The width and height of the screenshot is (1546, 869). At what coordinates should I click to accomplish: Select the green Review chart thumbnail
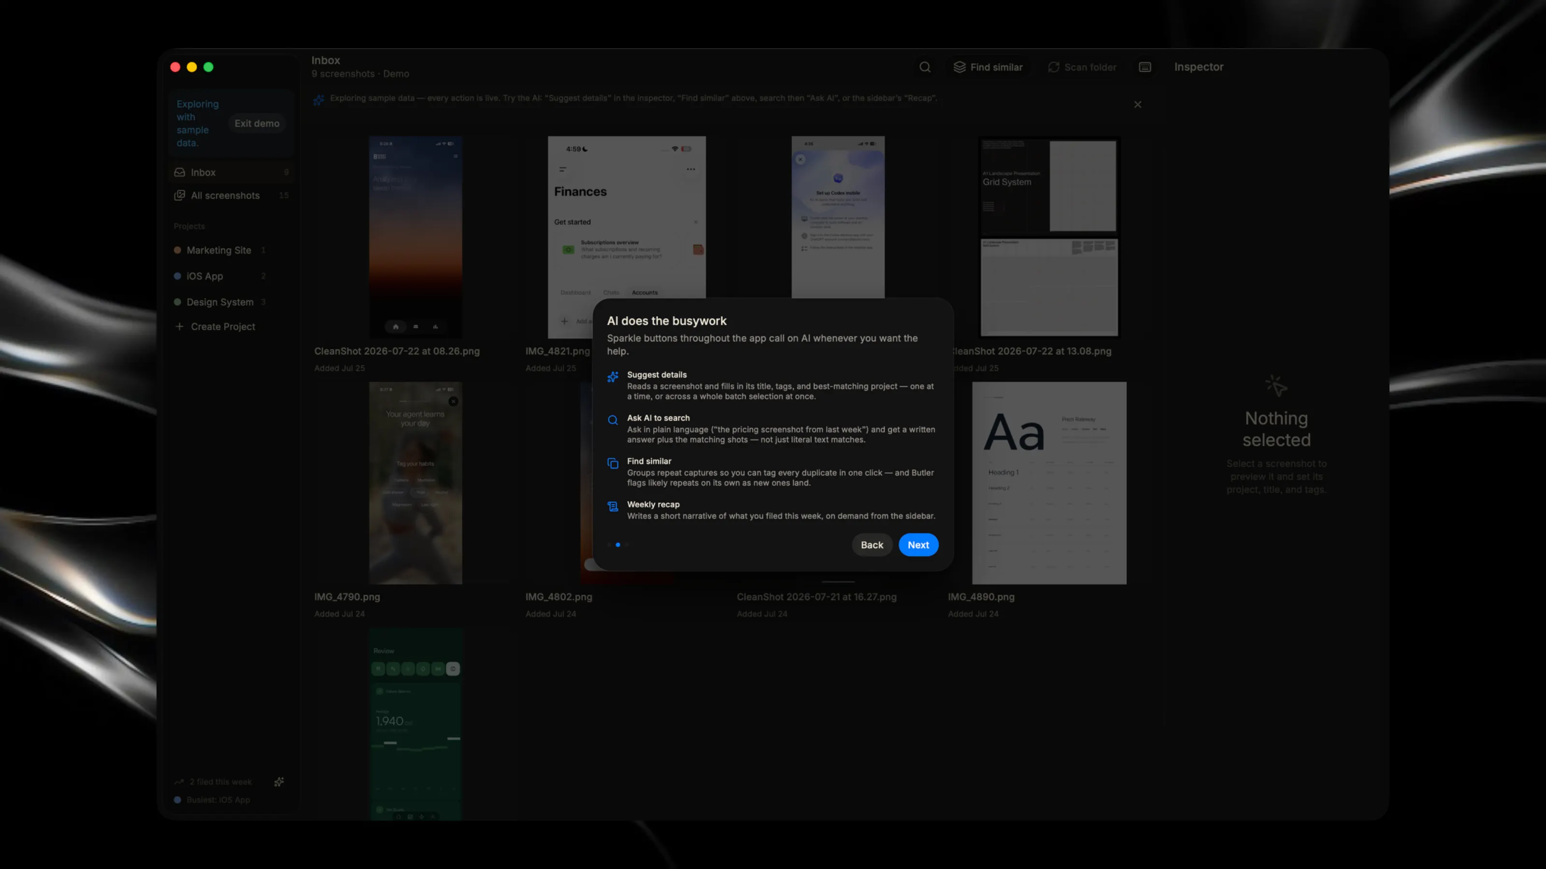[415, 724]
